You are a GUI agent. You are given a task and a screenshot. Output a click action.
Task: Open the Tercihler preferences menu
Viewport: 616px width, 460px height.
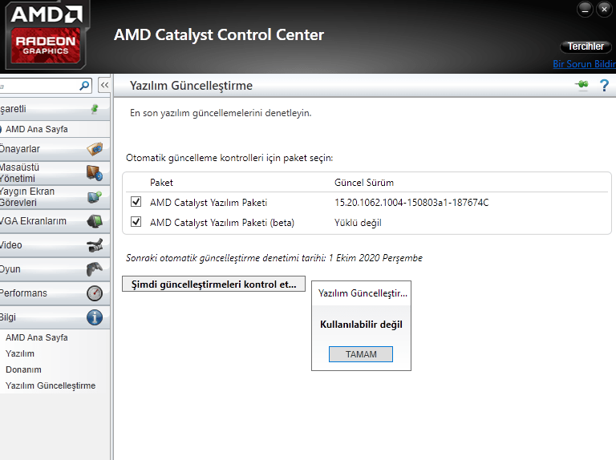(586, 46)
